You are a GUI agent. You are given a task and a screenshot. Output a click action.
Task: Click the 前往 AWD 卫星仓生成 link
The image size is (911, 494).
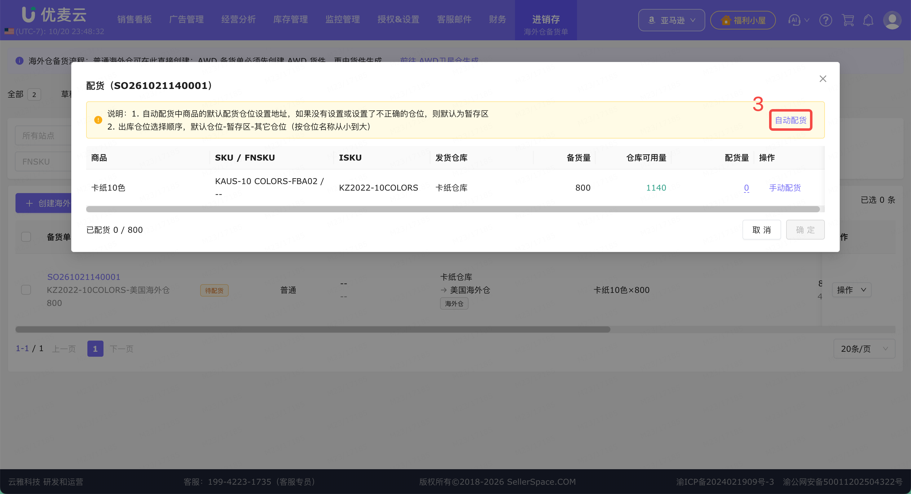pyautogui.click(x=439, y=60)
